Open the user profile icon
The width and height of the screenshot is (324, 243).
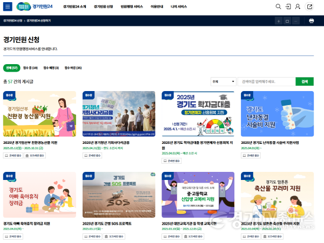coord(299,7)
